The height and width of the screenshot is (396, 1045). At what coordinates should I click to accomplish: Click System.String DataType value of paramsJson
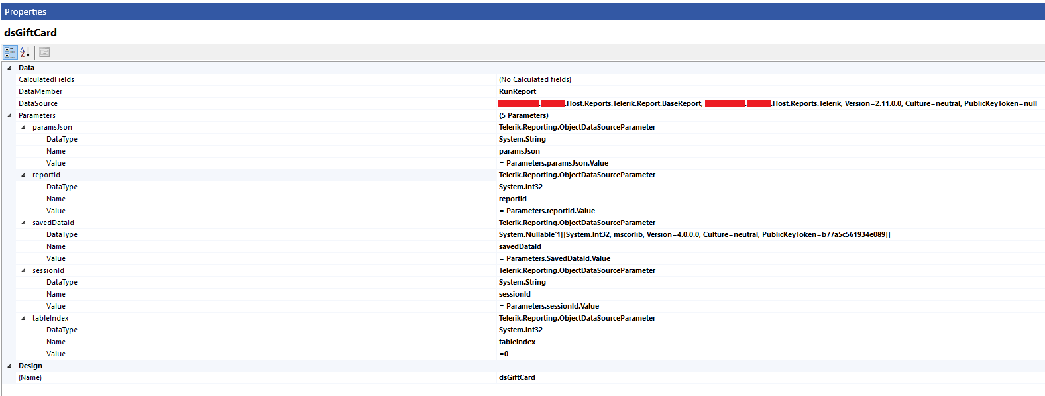(x=522, y=139)
